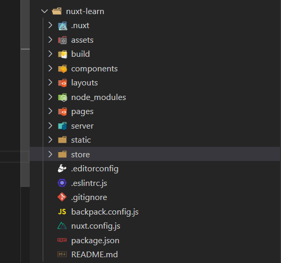
Task: Click the markdown icon of README.md
Action: [x=62, y=254]
